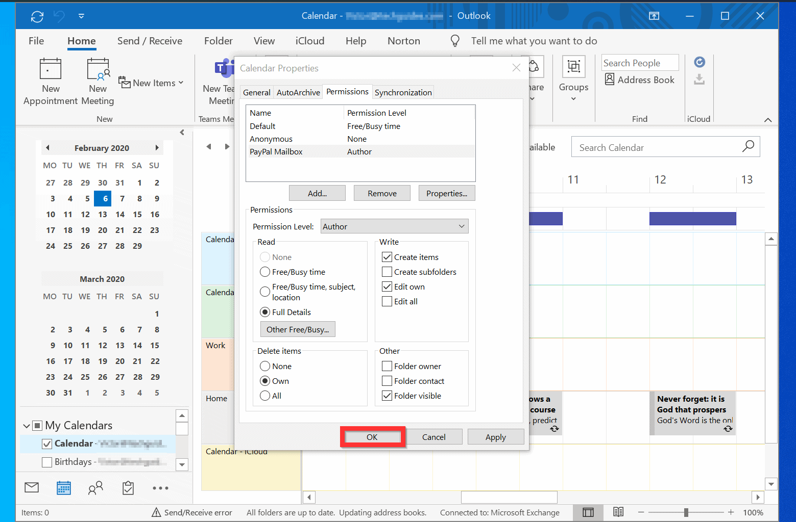This screenshot has height=522, width=796.
Task: Close the Calendar Properties dialog
Action: point(516,68)
